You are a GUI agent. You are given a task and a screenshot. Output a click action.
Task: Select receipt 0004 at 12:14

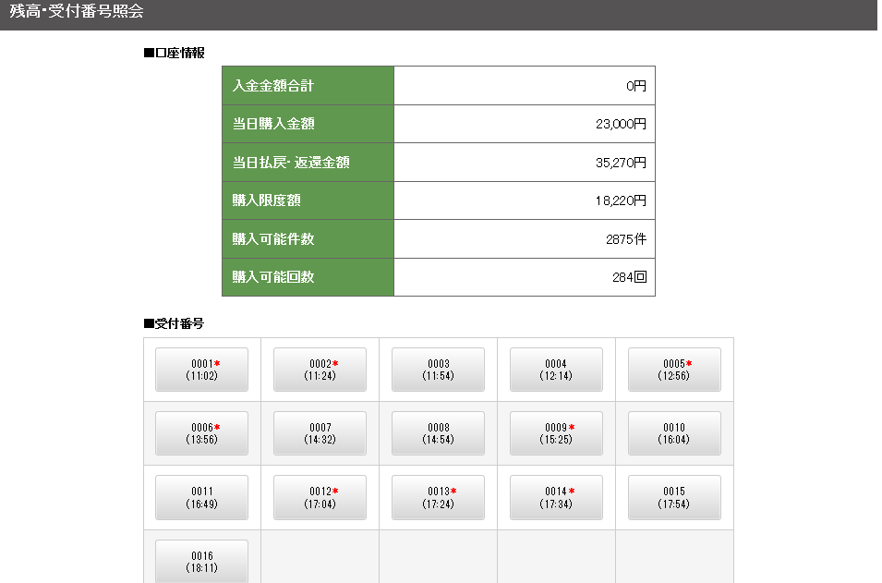[556, 370]
